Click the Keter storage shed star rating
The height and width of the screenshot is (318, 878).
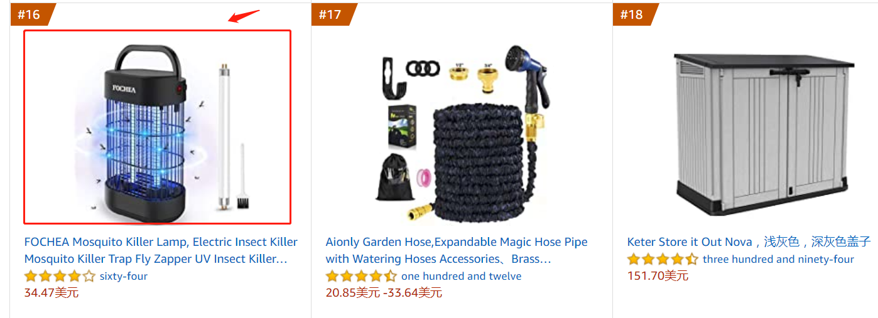tap(663, 259)
